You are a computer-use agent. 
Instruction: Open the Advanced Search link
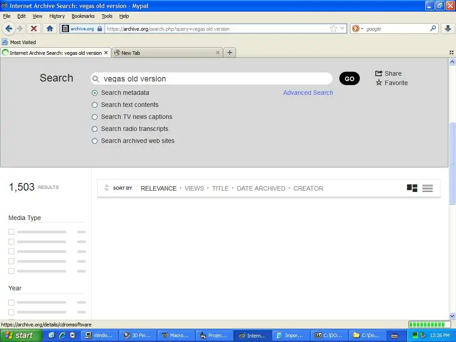(308, 93)
